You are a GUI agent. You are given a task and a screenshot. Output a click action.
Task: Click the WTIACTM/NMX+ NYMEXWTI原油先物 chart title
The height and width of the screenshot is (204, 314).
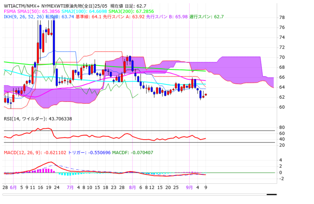(x=56, y=6)
